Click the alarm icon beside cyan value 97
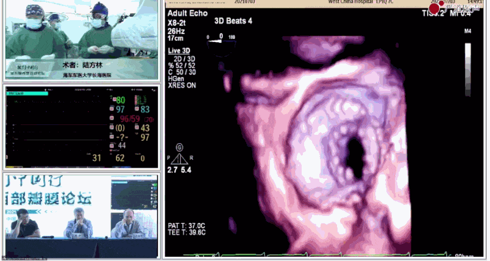The width and height of the screenshot is (490, 261). [x=112, y=109]
